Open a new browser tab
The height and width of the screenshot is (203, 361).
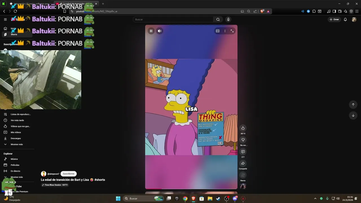click(x=103, y=4)
